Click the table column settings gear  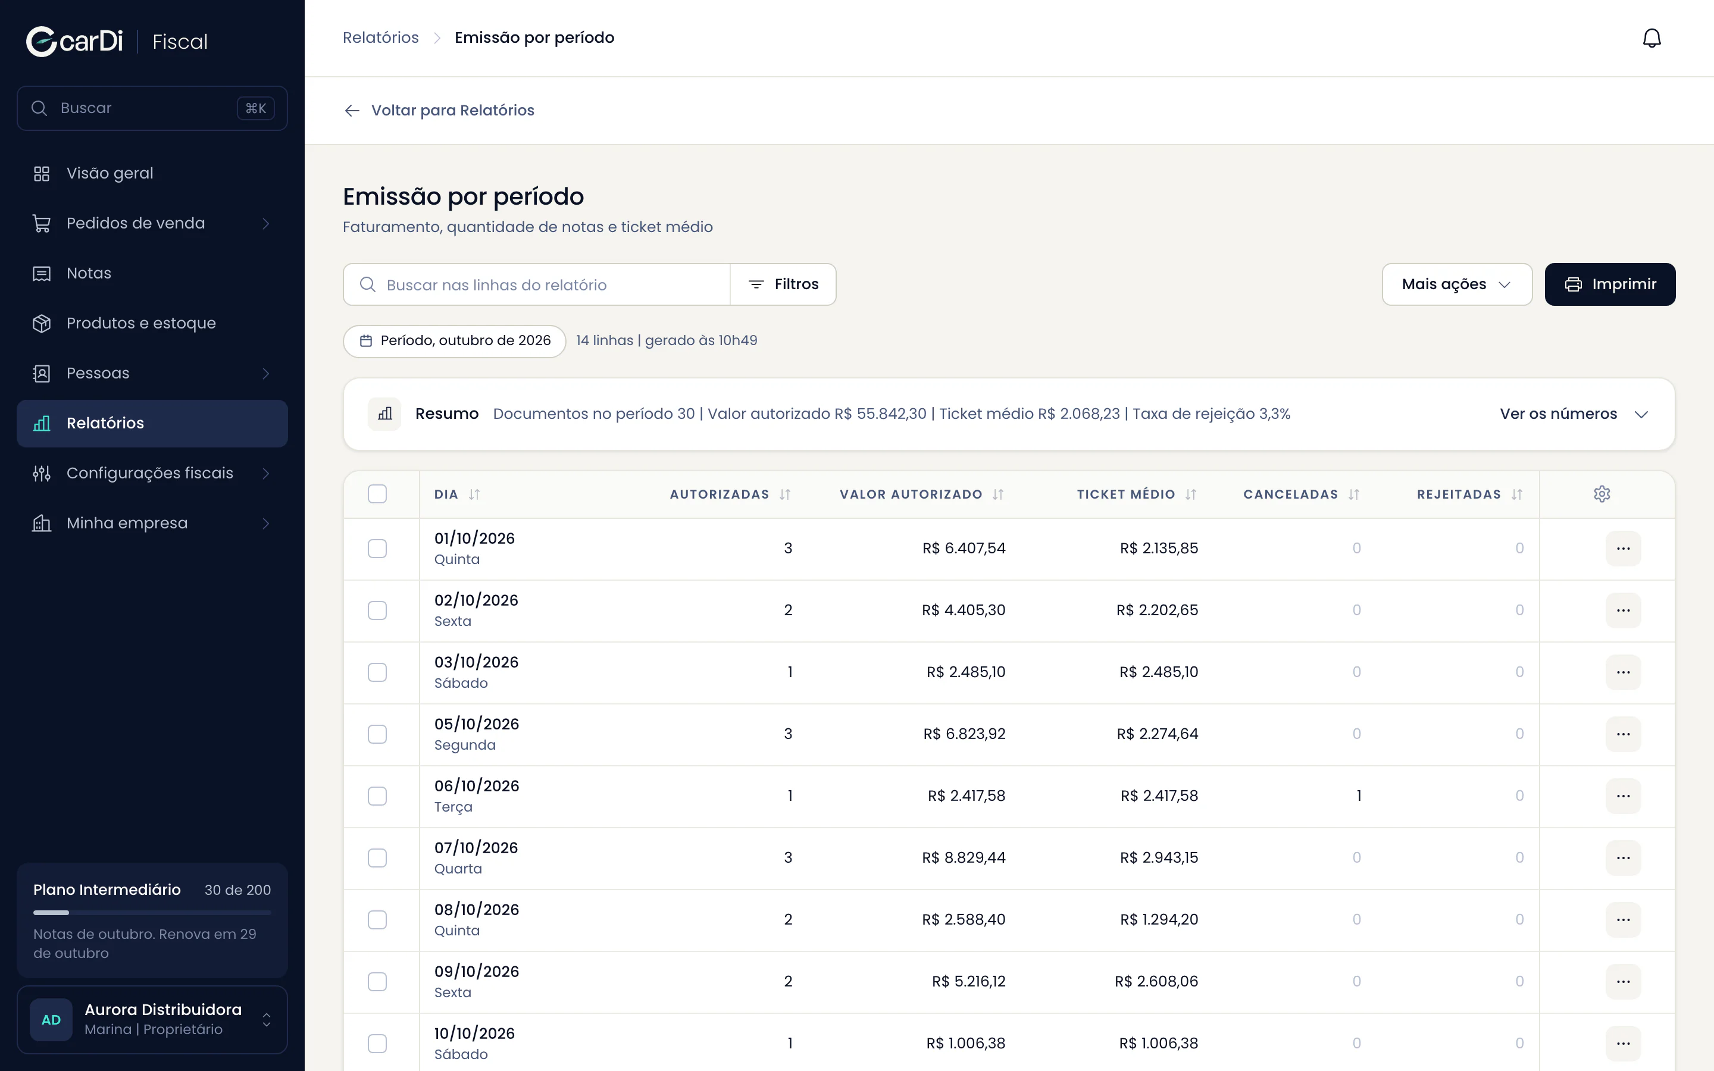1602,494
